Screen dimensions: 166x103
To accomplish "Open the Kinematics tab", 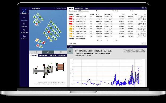I will click(x=53, y=55).
